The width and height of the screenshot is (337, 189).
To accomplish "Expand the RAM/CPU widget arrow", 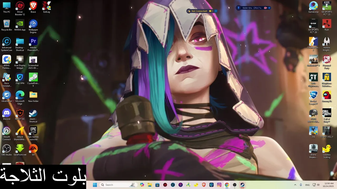I will click(x=269, y=8).
